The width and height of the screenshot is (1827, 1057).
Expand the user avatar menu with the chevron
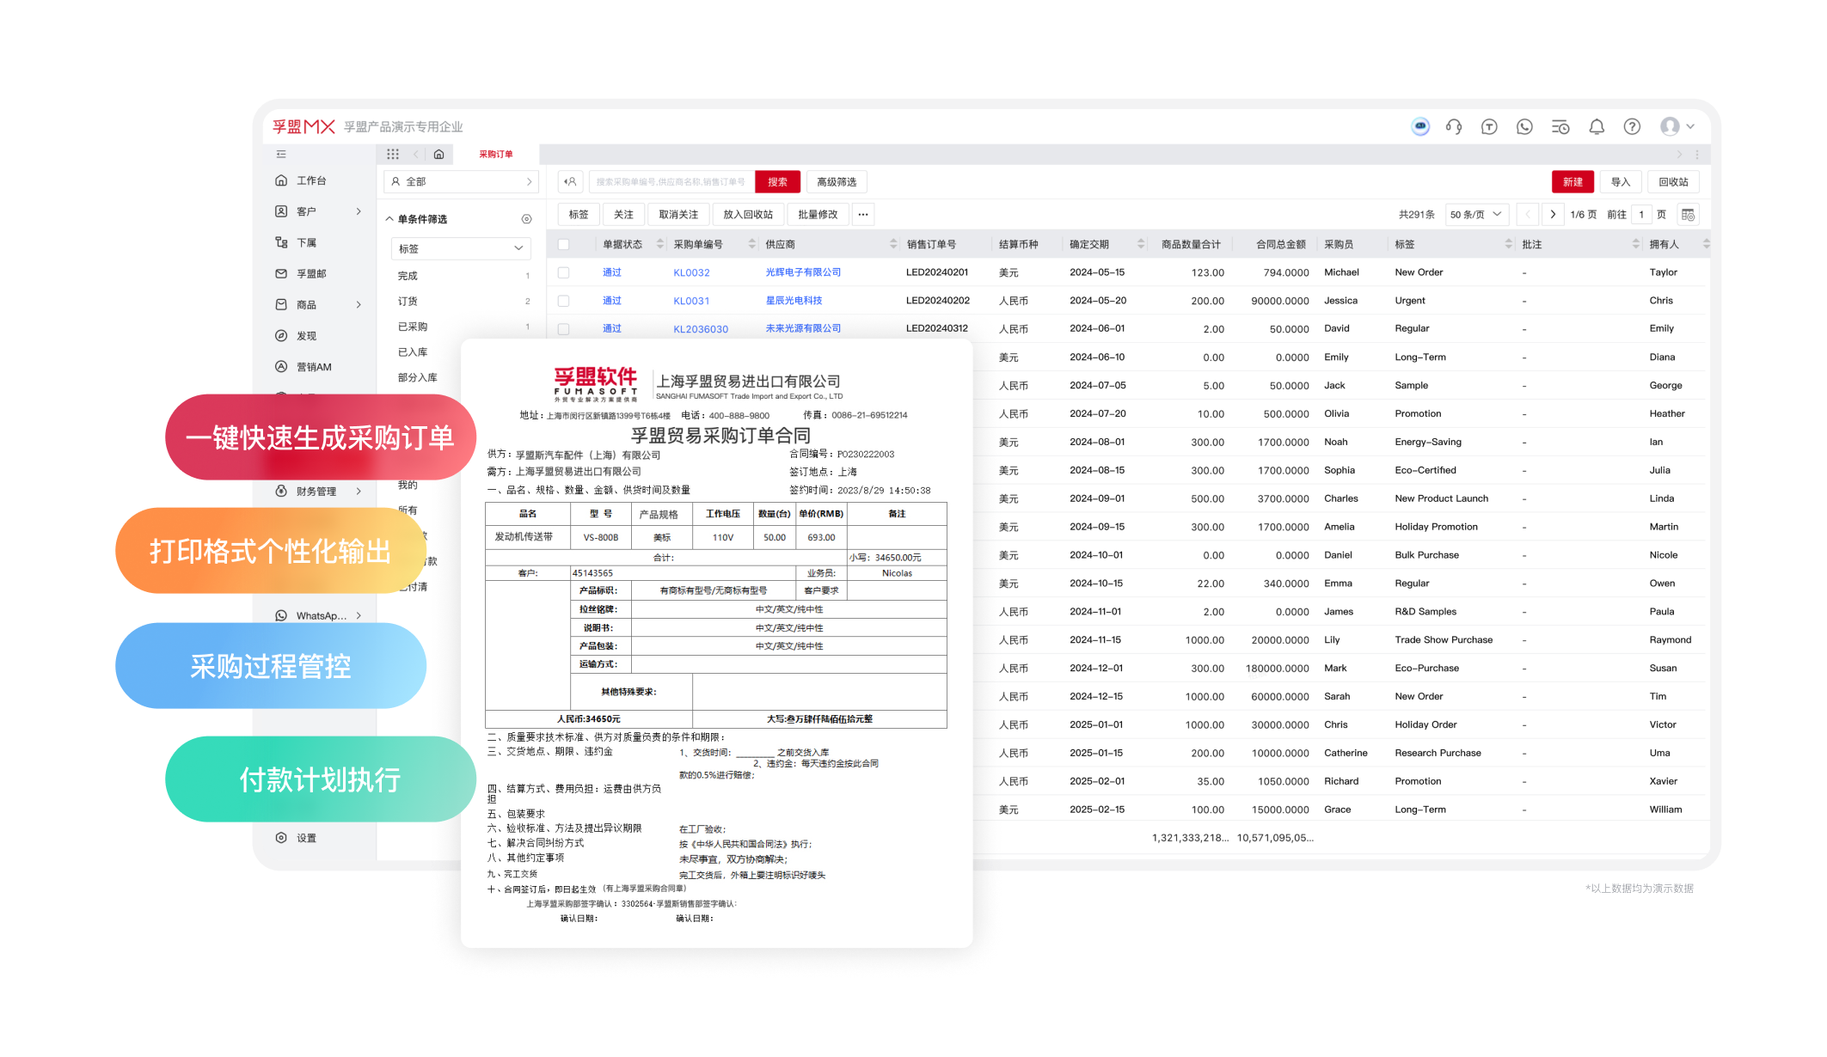point(1690,126)
